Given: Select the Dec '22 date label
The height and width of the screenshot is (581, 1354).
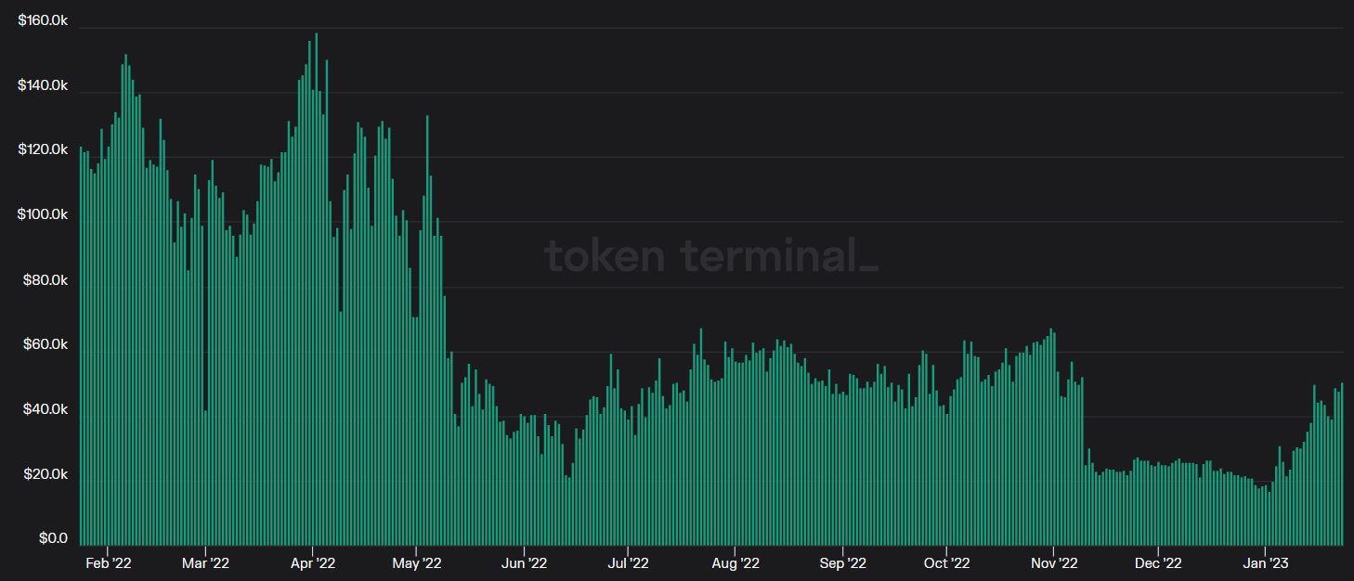Looking at the screenshot, I should tap(1159, 562).
